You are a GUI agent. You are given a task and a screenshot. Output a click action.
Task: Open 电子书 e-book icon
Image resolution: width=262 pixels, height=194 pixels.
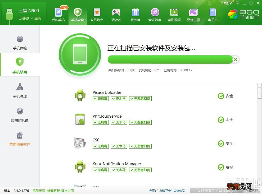(213, 12)
